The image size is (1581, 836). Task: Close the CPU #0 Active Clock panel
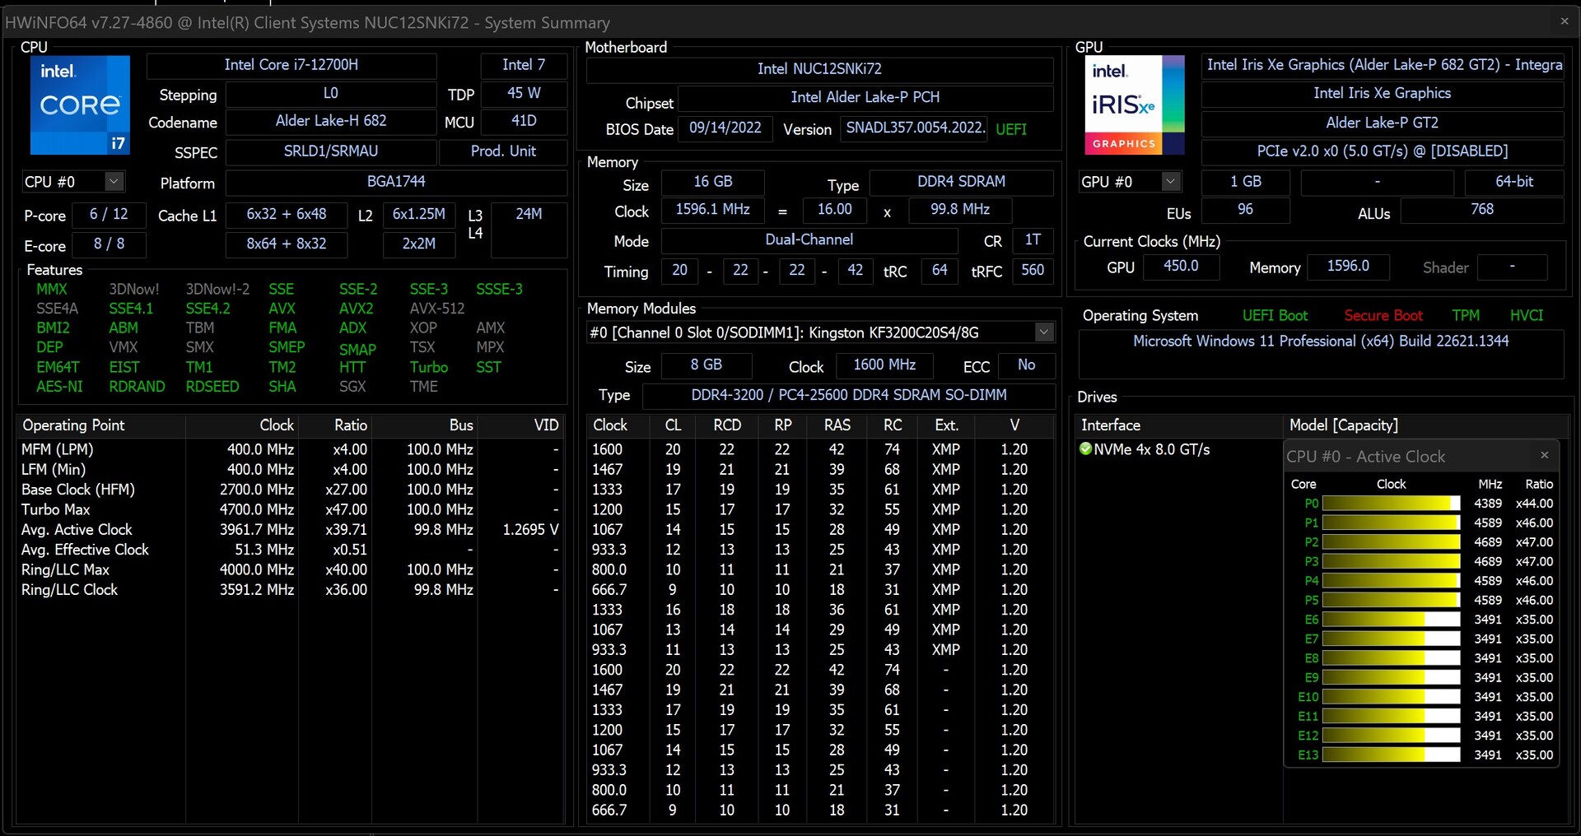[x=1544, y=455]
